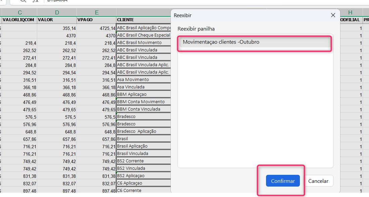The height and width of the screenshot is (197, 369).
Task: Select the 'ABC Brasil Cheque Especial' cell
Action: 144,35
